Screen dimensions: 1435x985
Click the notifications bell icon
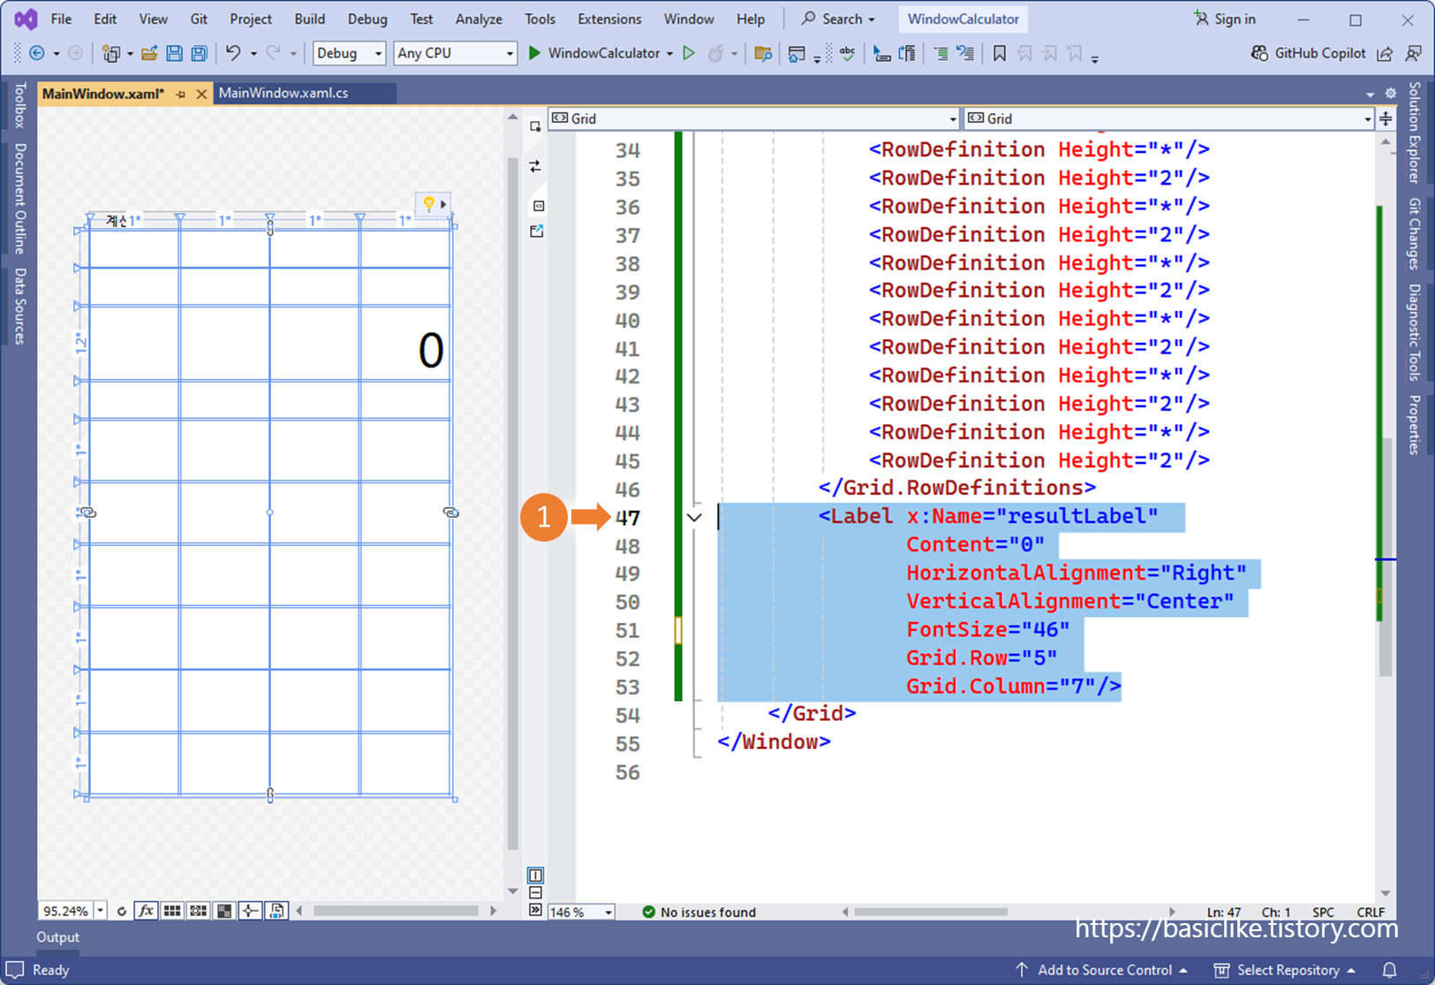click(x=1389, y=970)
